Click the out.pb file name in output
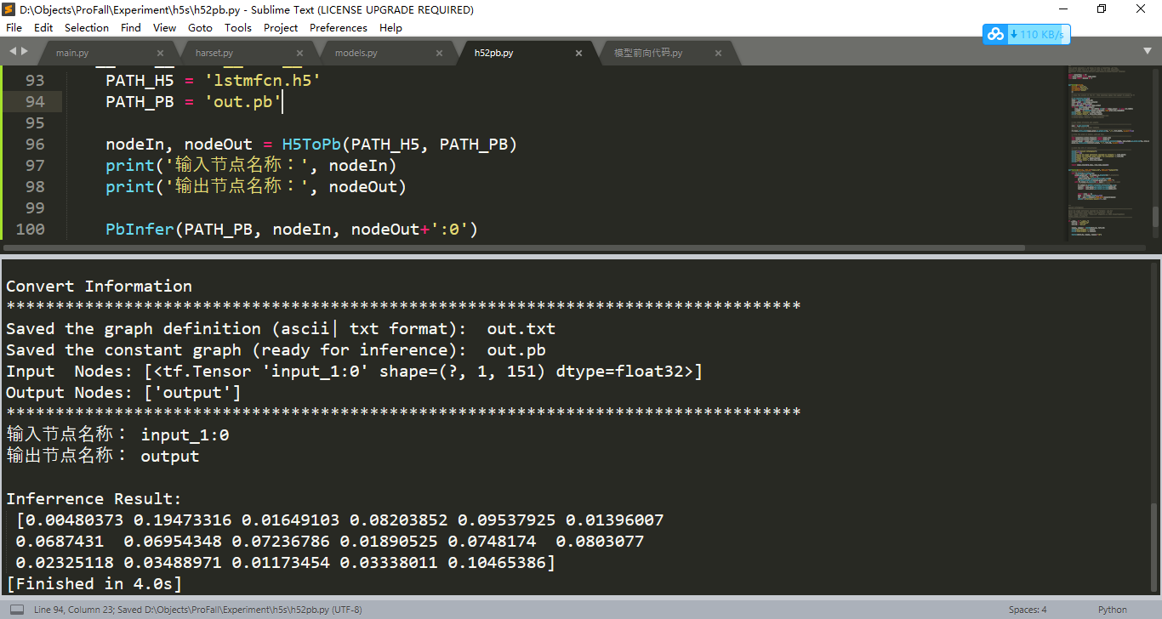The width and height of the screenshot is (1162, 619). point(516,350)
